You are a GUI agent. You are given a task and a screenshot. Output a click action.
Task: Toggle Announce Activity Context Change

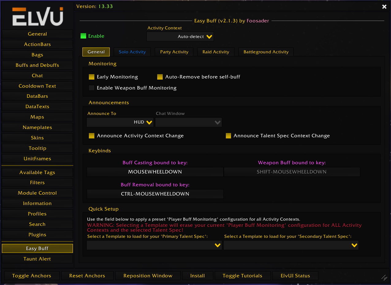(x=92, y=136)
